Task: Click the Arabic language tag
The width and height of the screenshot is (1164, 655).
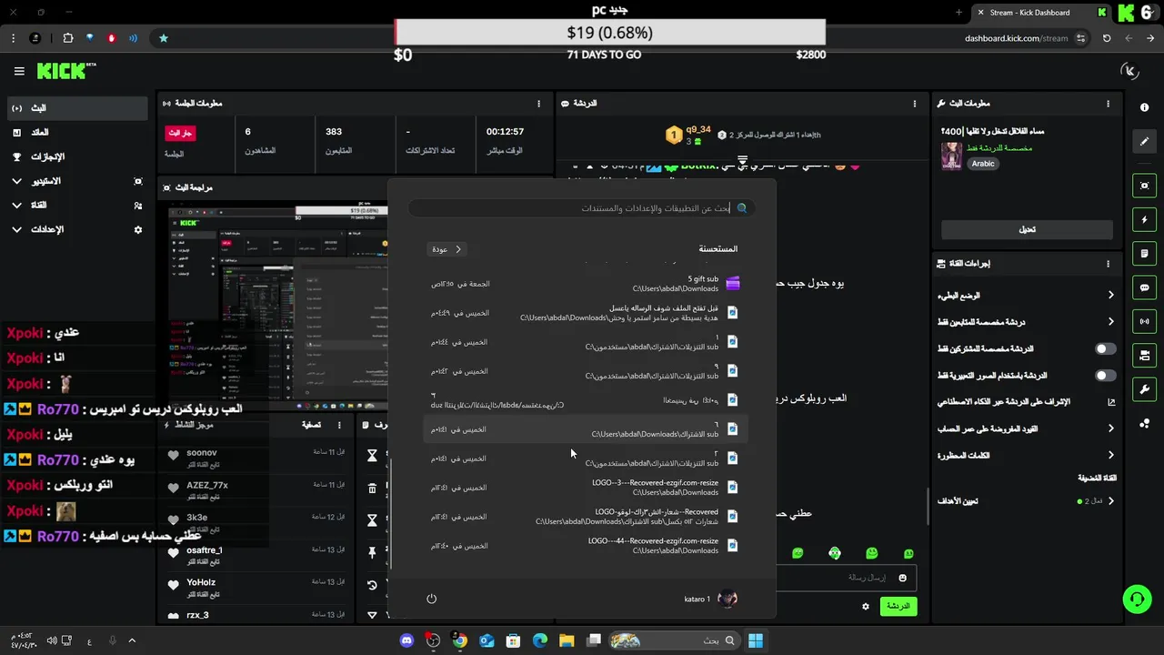Action: (983, 164)
